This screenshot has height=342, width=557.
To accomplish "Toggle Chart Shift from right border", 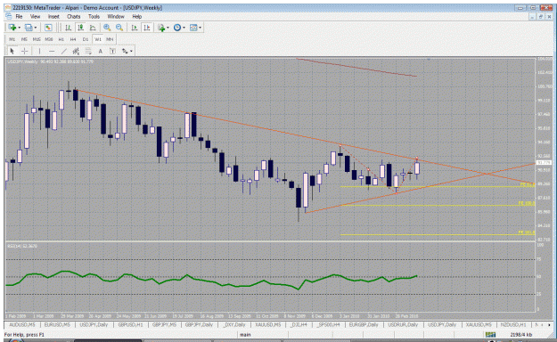I will pyautogui.click(x=147, y=28).
